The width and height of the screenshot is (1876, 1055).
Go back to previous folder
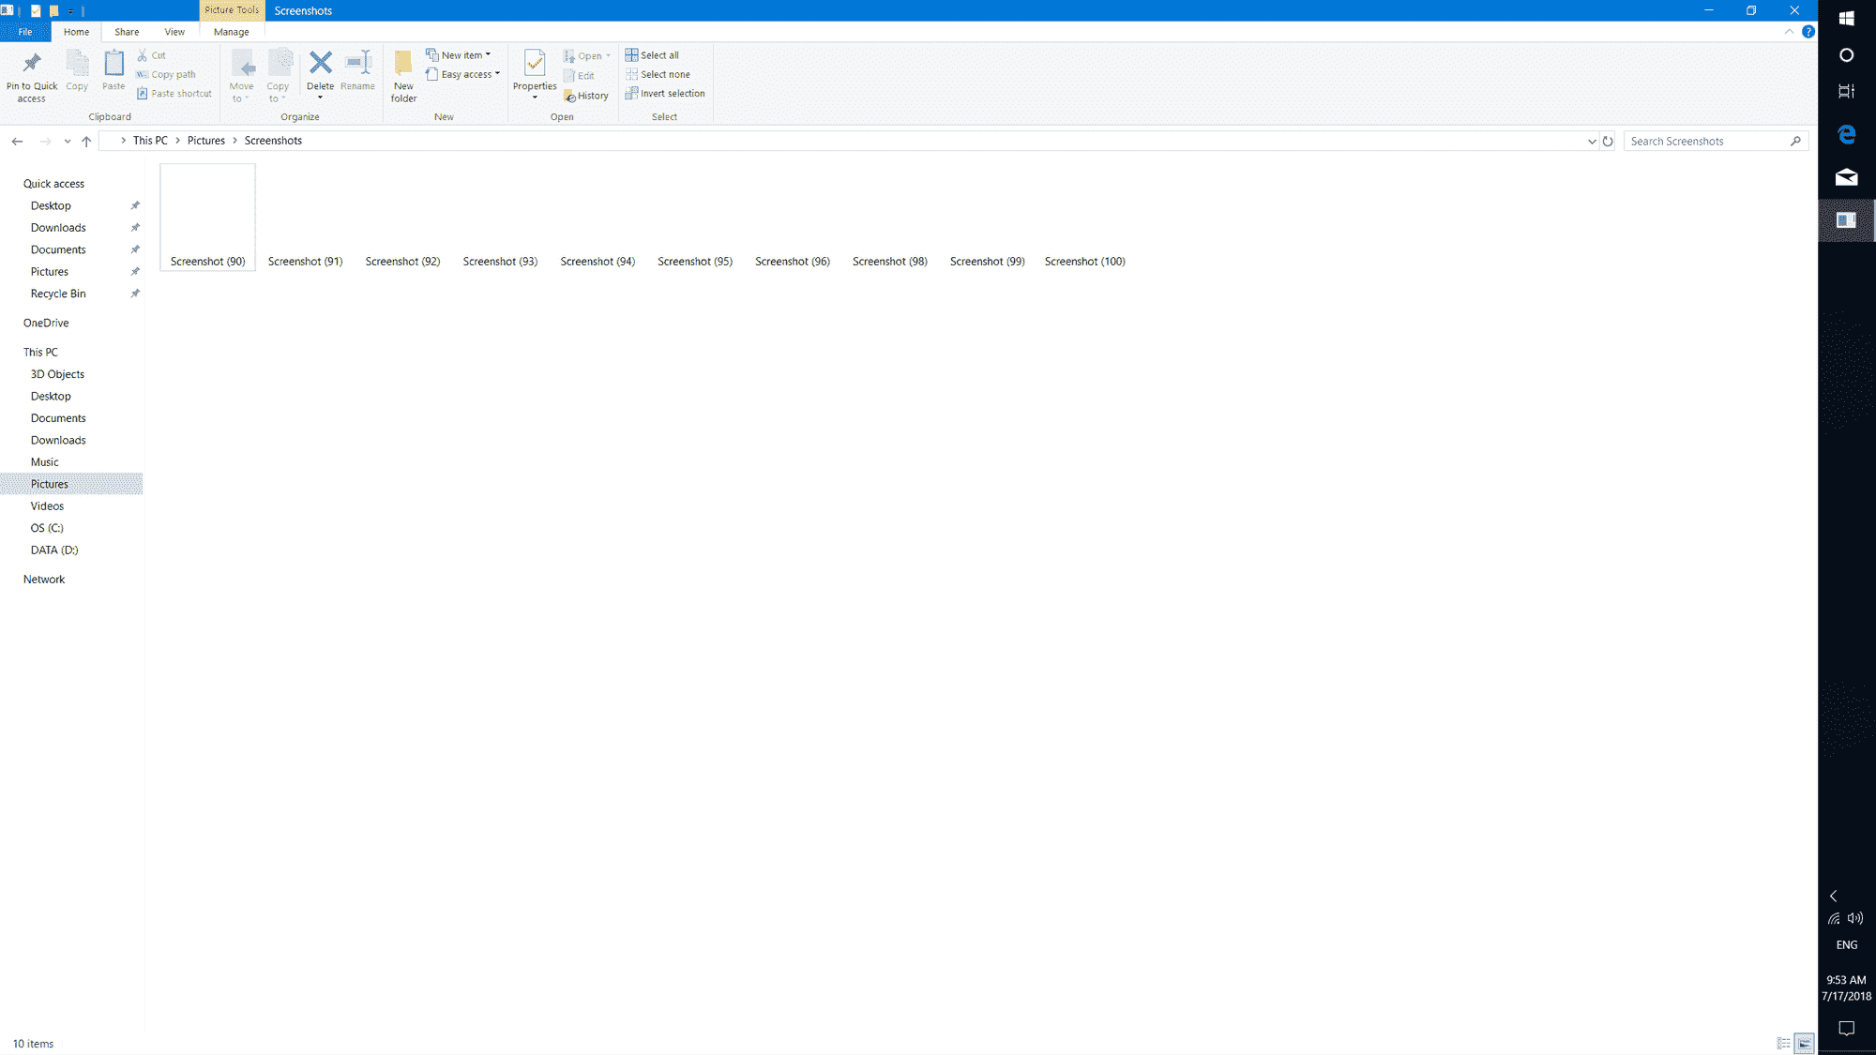(x=17, y=141)
